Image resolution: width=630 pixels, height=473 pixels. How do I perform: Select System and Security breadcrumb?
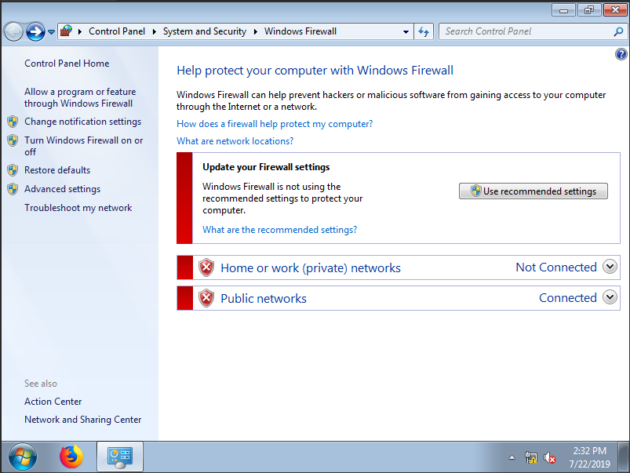[x=205, y=31]
